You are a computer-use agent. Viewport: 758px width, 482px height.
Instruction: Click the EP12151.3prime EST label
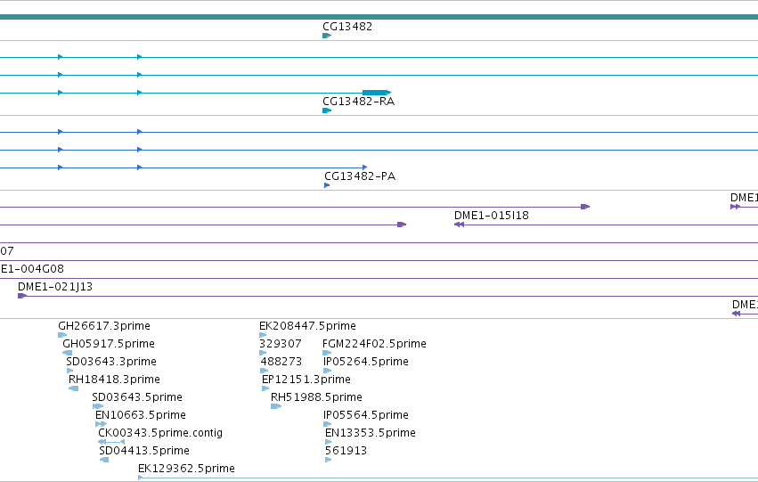point(306,380)
